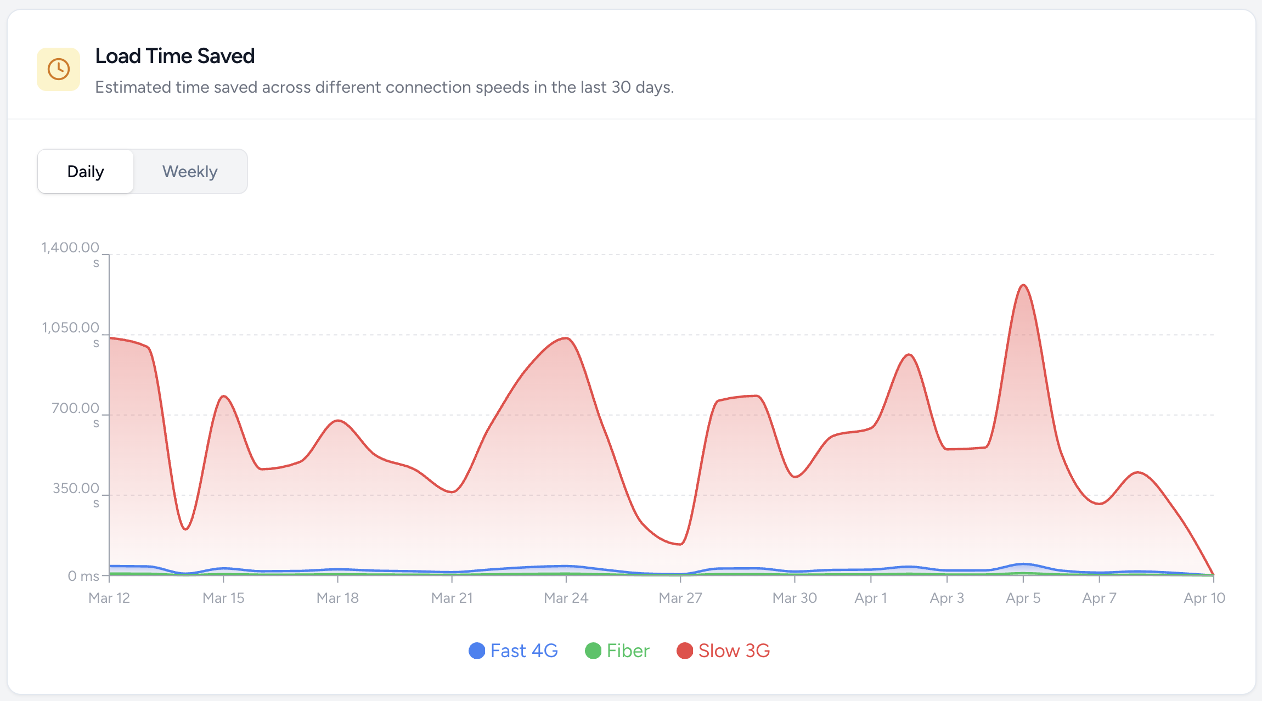The width and height of the screenshot is (1262, 701).
Task: Click the 700.00 s y-axis label
Action: point(76,415)
